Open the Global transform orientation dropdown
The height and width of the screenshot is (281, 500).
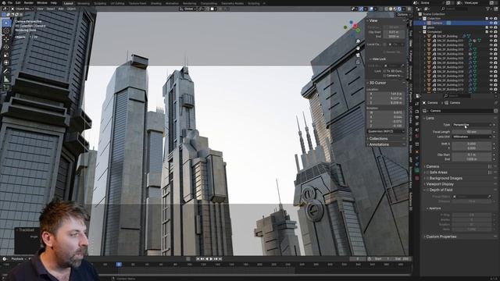[187, 9]
